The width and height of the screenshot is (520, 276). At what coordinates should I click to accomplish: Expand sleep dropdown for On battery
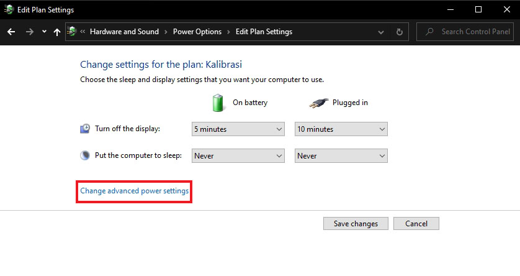click(x=238, y=156)
